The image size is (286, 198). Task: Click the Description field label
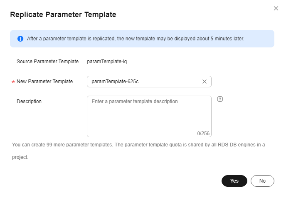(x=29, y=101)
